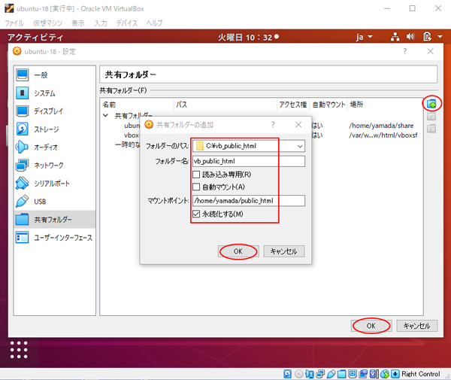This screenshot has height=380, width=451.
Task: Click the remove shared folder icon
Action: coord(431,129)
